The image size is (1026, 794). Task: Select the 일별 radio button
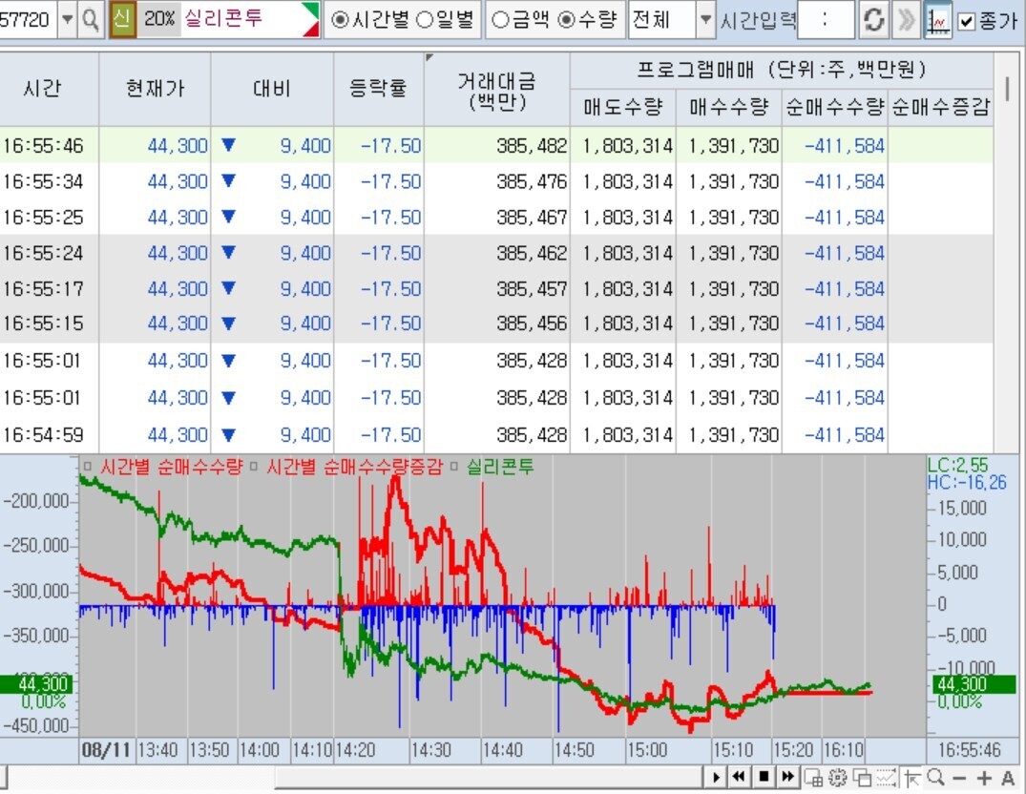(x=424, y=20)
